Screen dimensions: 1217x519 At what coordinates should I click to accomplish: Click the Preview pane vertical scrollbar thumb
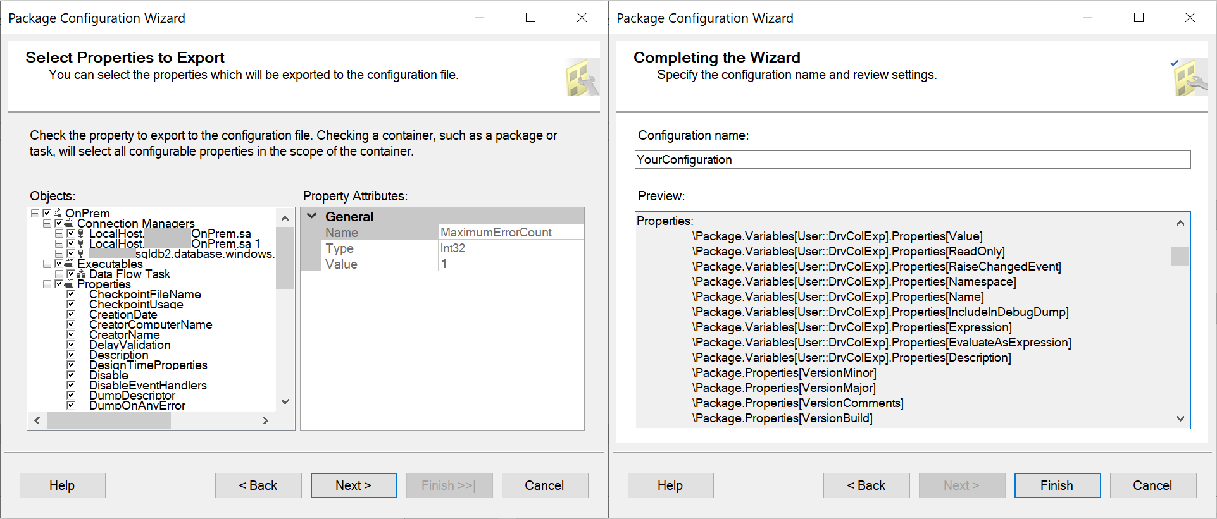1180,256
